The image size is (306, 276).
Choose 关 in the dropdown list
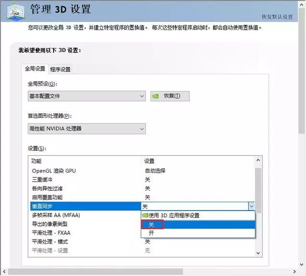click(x=151, y=224)
